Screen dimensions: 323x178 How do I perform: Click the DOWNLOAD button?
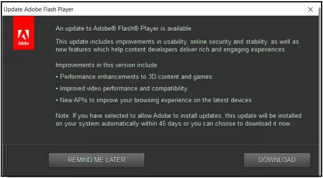pyautogui.click(x=277, y=160)
